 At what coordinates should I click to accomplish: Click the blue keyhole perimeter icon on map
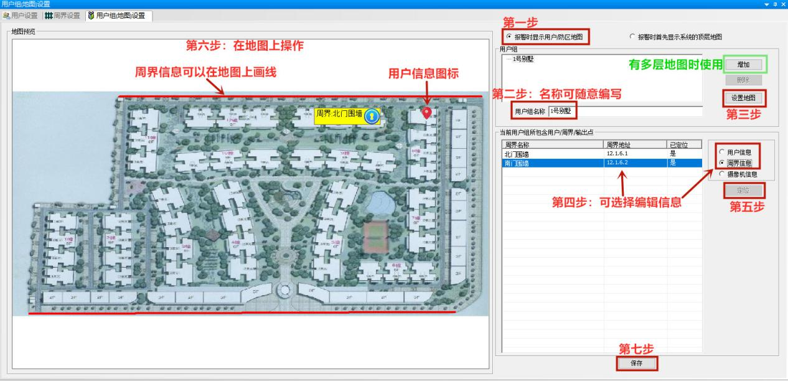point(372,116)
